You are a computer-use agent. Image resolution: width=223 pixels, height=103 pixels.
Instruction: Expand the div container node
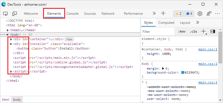[11, 39]
